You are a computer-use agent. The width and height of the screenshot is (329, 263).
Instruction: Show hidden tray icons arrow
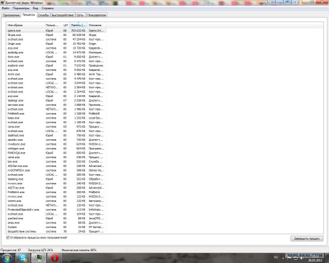(x=283, y=258)
